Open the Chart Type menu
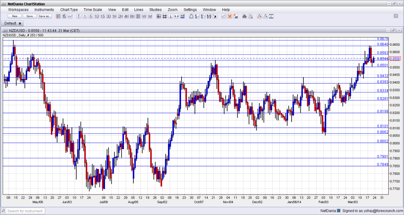 coord(69,9)
